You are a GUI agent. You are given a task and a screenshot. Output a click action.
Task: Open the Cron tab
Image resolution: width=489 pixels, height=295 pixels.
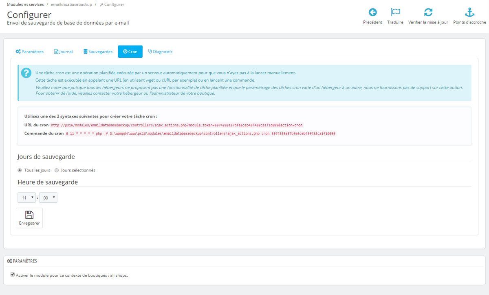[130, 51]
